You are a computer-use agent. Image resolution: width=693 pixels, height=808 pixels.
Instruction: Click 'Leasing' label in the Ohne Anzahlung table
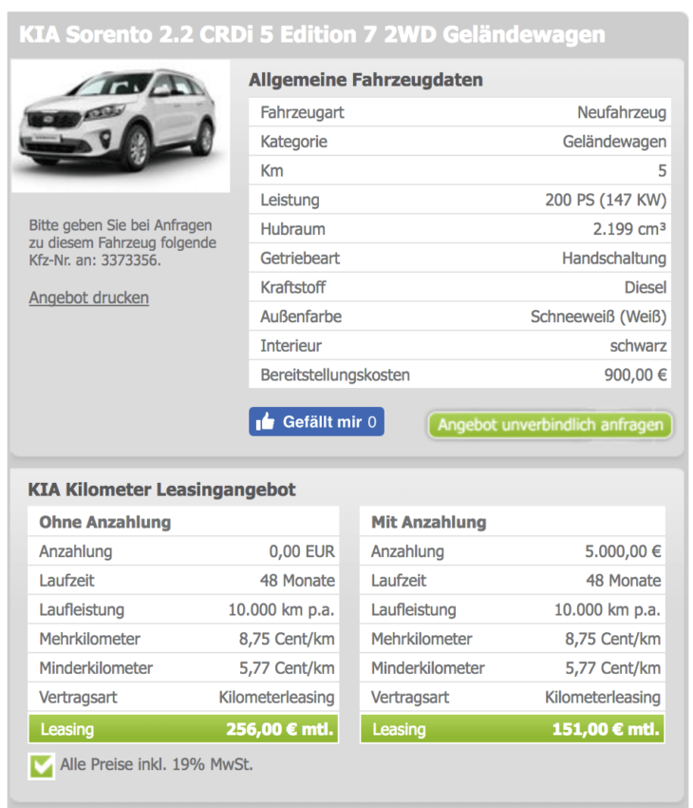pos(67,730)
